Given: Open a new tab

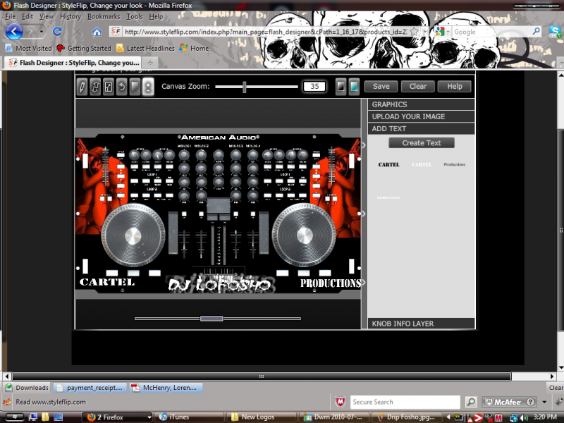Looking at the screenshot, I should (150, 63).
